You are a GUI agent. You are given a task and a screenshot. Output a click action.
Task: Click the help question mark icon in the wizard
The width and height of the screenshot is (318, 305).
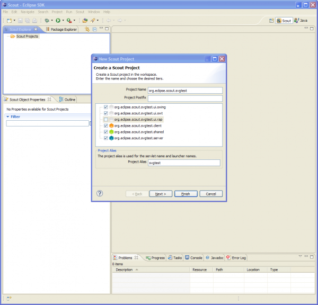[x=100, y=194]
